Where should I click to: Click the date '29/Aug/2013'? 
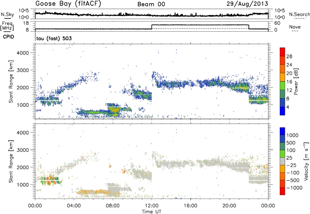click(247, 3)
